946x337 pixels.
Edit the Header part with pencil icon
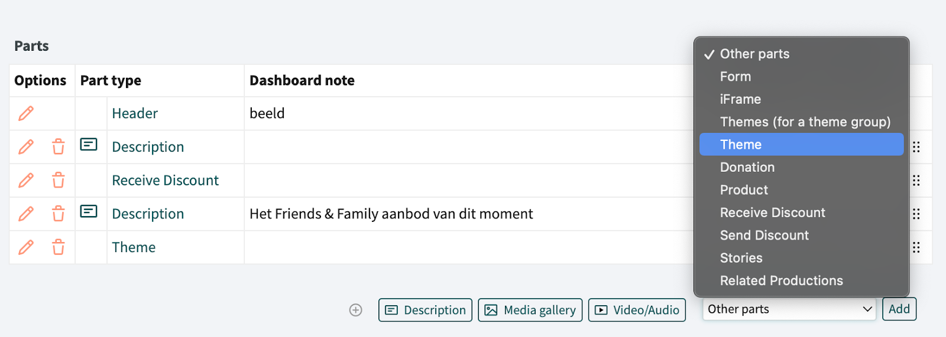(x=26, y=113)
